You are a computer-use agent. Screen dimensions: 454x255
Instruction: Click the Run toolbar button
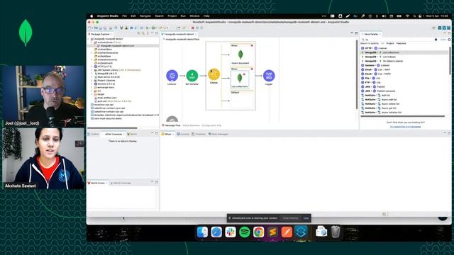point(153,28)
